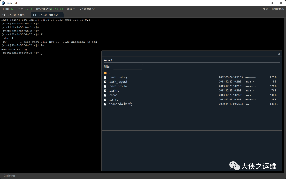Click anaconda-ks.cfg in terminal ls output
Image resolution: width=286 pixels, height=179 pixels.
14,49
